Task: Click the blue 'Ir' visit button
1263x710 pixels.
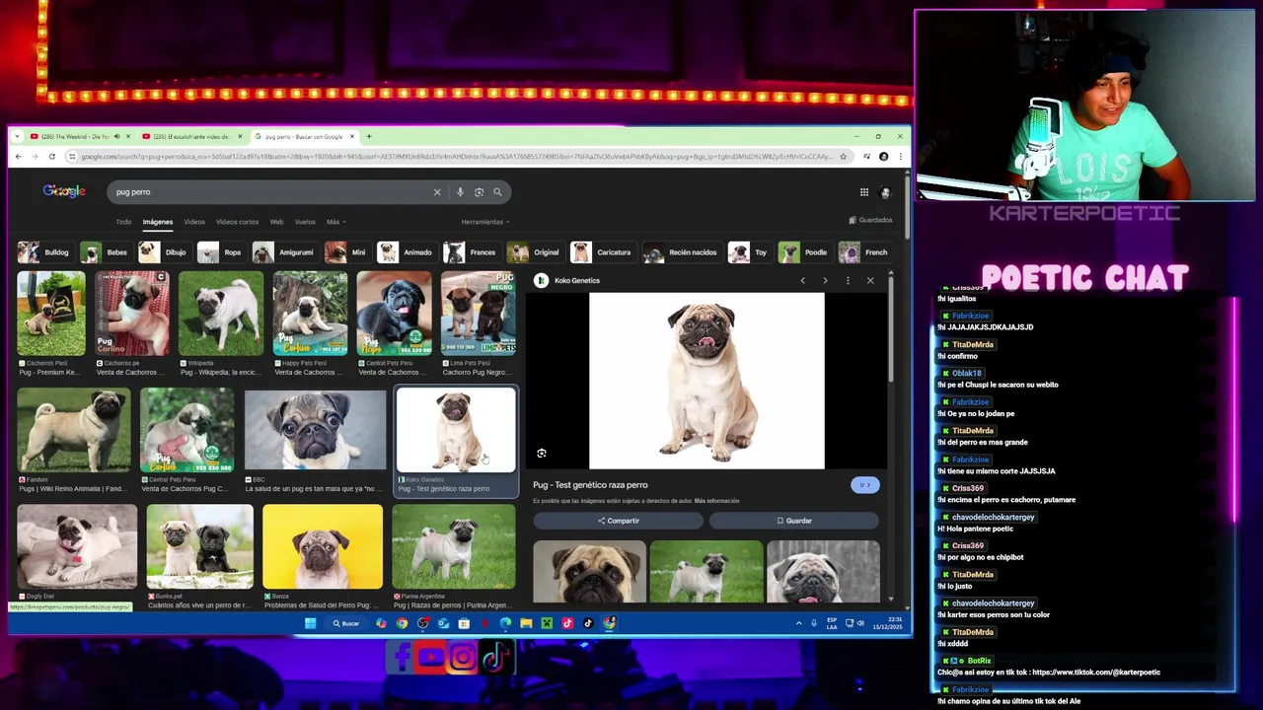Action: [865, 485]
